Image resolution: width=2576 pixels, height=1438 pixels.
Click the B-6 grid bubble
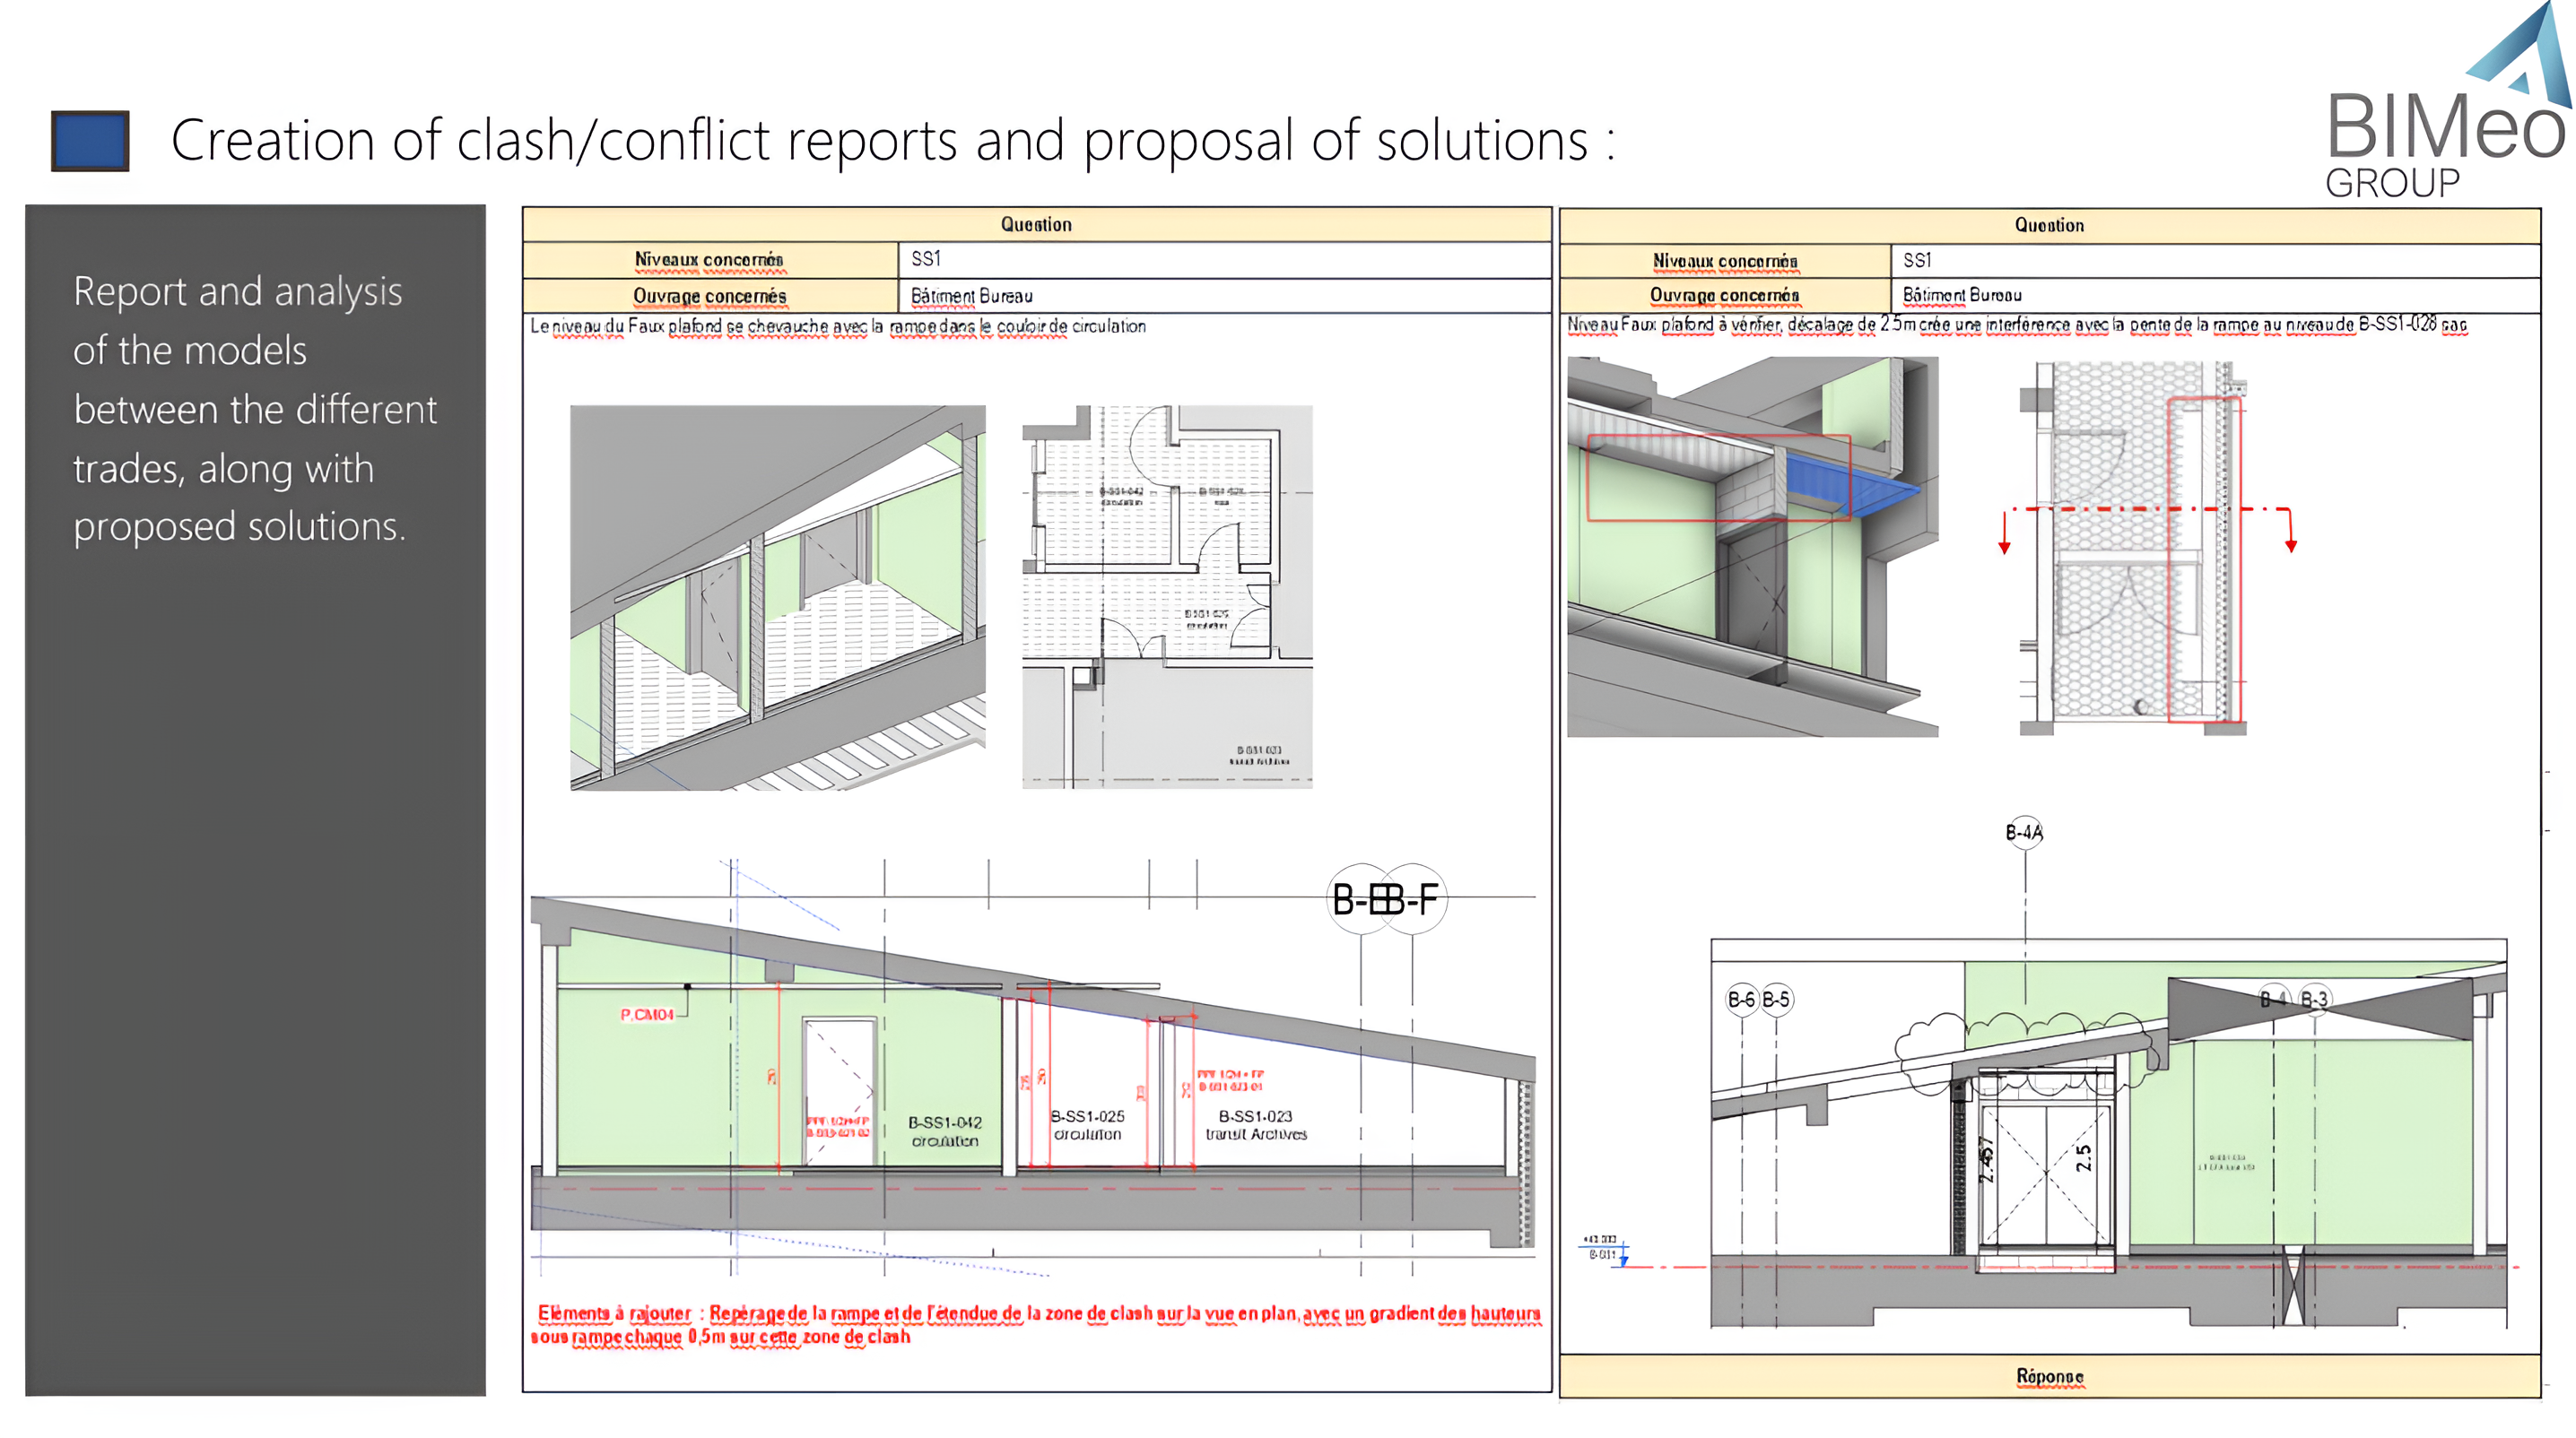(x=1741, y=1000)
